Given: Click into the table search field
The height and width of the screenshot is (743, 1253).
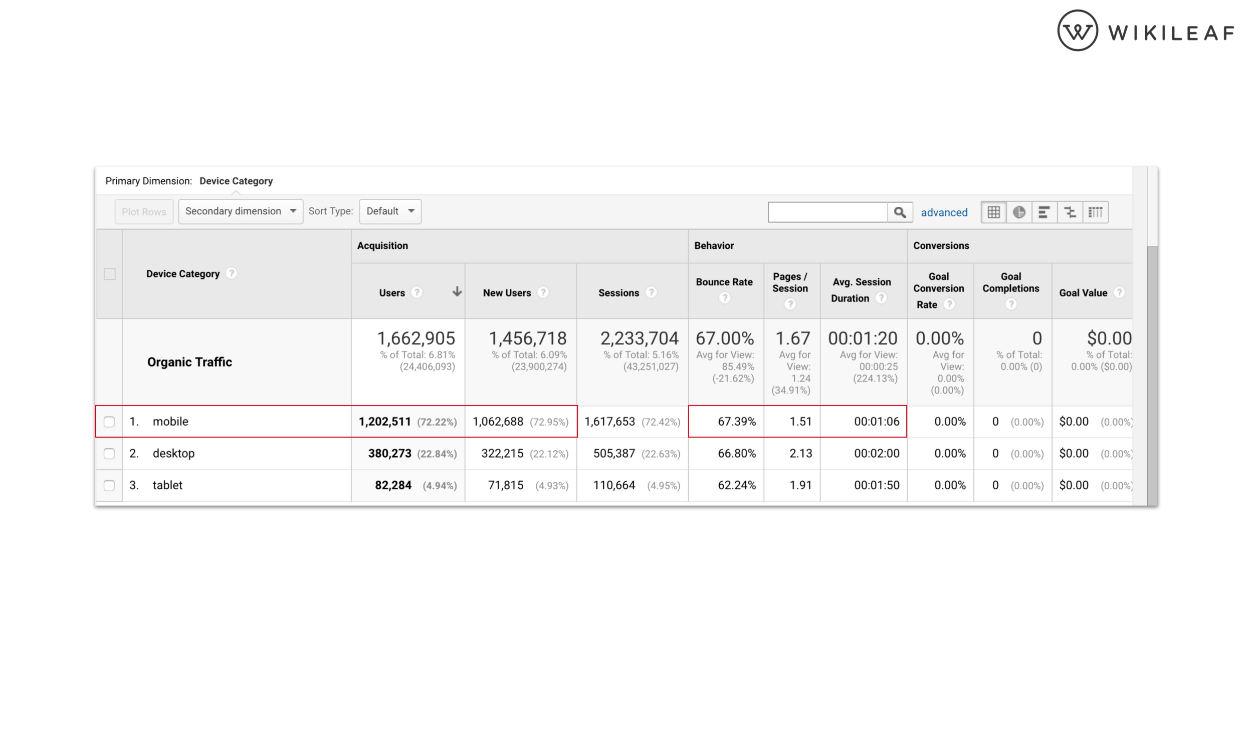Looking at the screenshot, I should point(827,212).
